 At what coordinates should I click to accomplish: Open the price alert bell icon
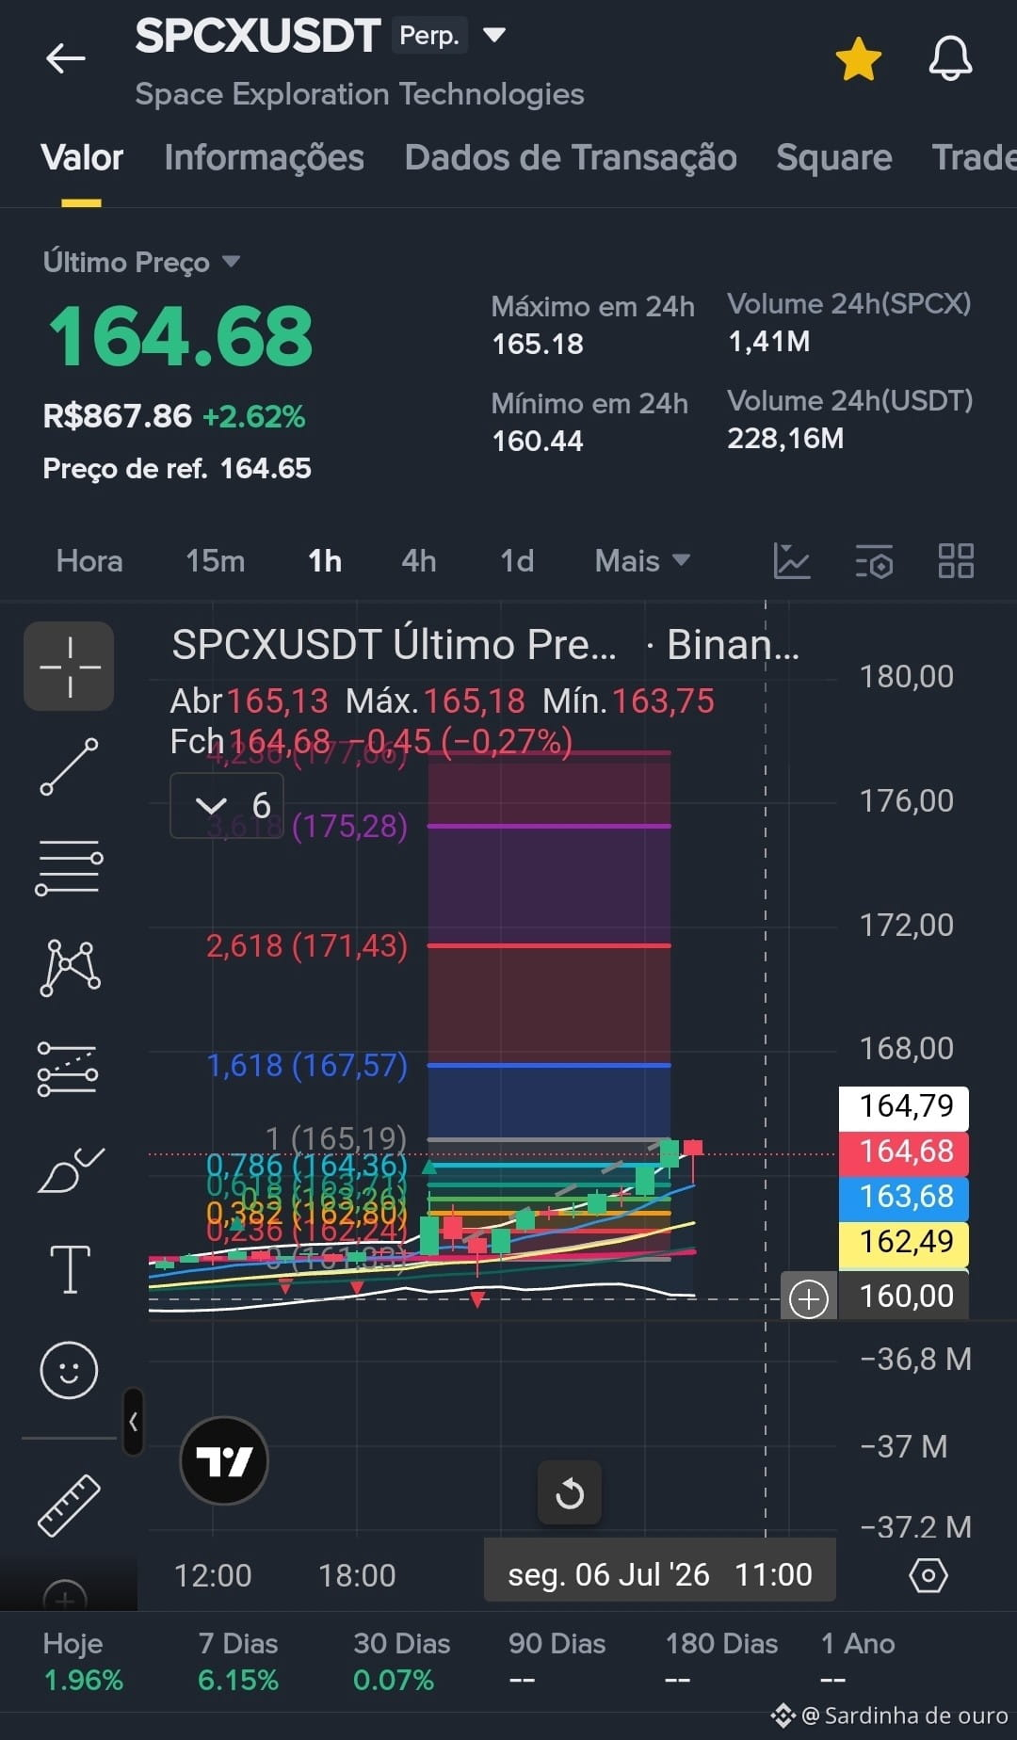(x=950, y=58)
